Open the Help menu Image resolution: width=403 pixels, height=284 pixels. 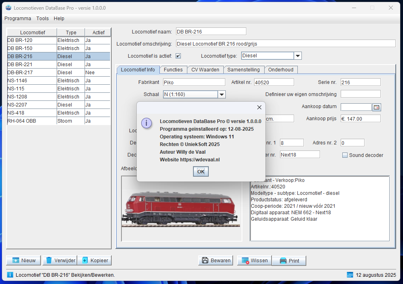pyautogui.click(x=59, y=19)
